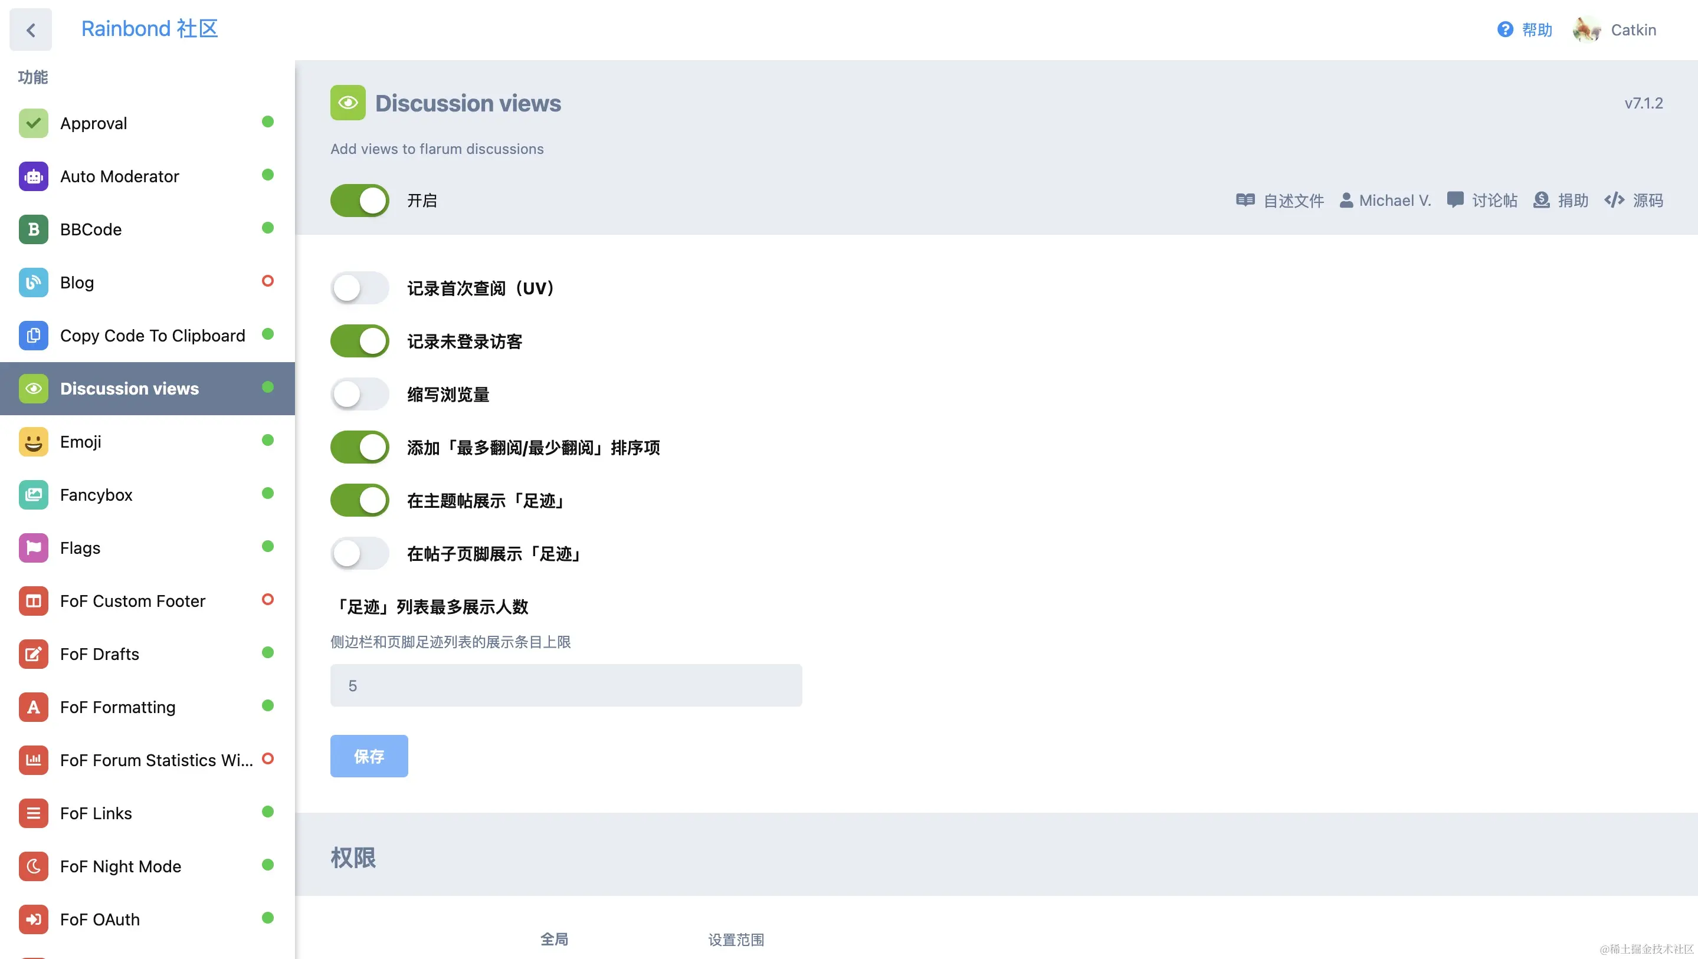1698x959 pixels.
Task: Open the Fancybox extension page
Action: [x=147, y=495]
